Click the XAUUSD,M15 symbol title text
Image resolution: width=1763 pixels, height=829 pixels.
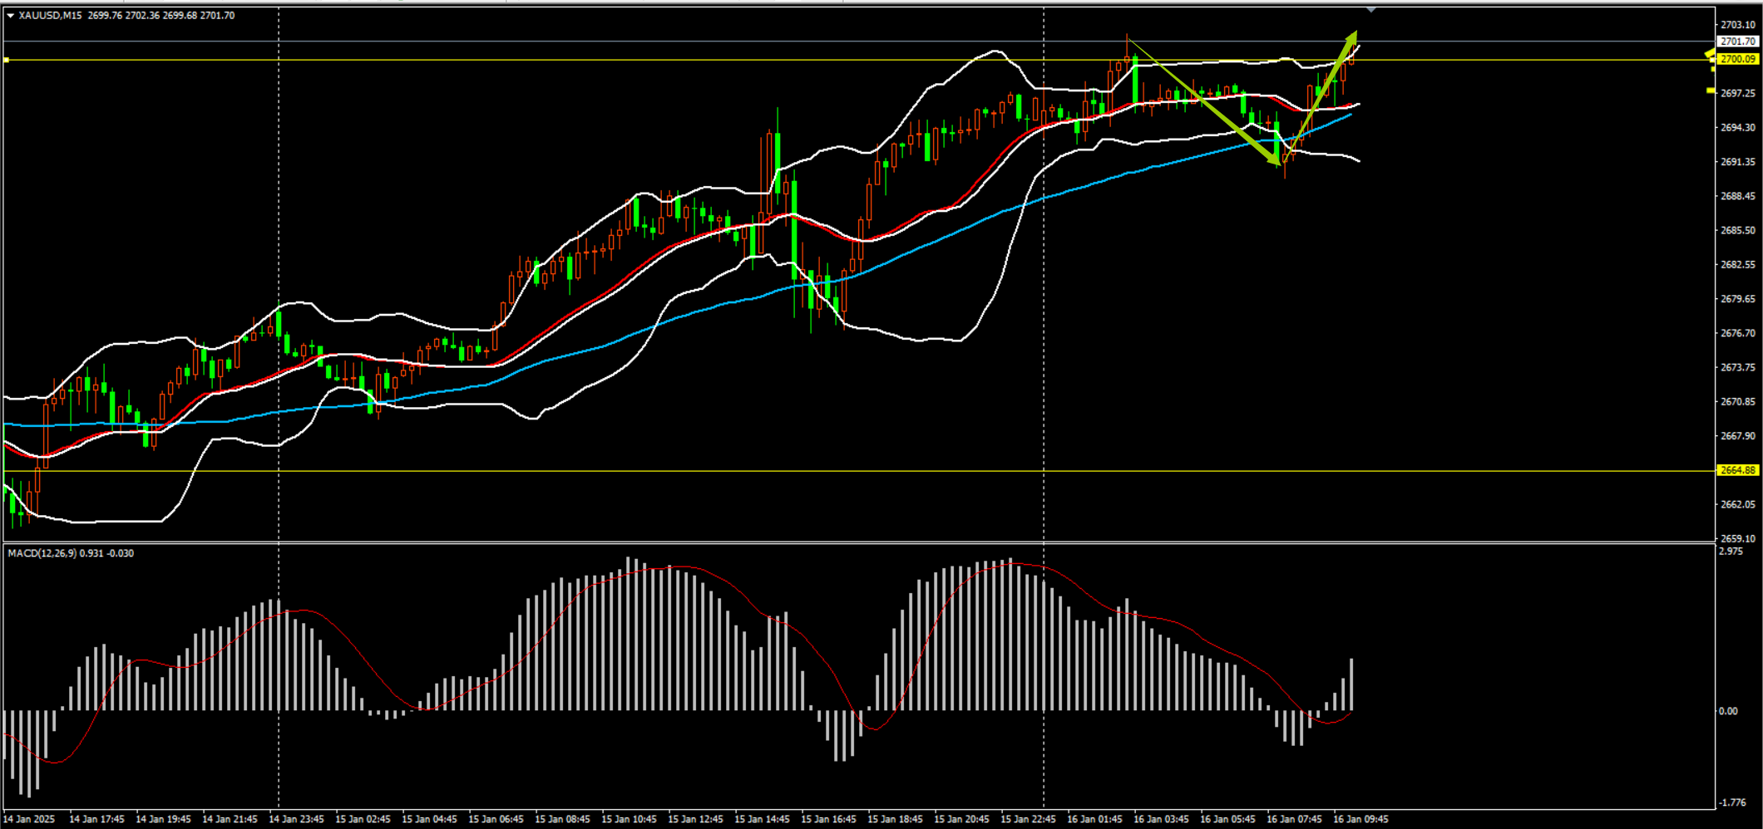click(50, 15)
